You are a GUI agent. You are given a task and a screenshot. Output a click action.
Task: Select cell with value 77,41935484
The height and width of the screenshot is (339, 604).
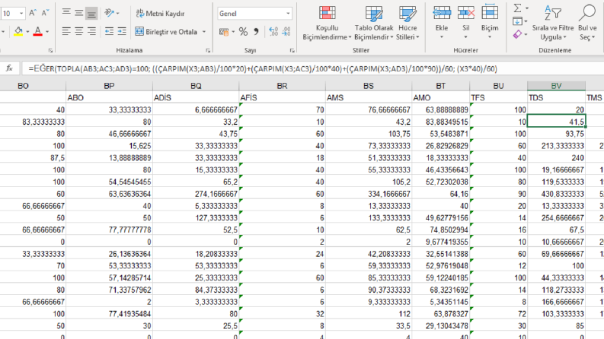pyautogui.click(x=109, y=314)
